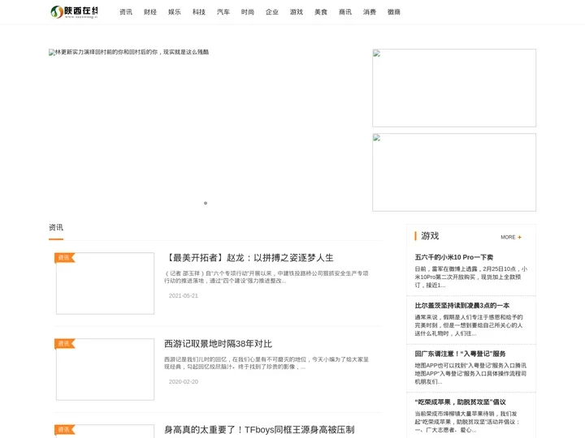Image resolution: width=585 pixels, height=438 pixels.
Task: Go to the 美食 section
Action: click(x=320, y=12)
